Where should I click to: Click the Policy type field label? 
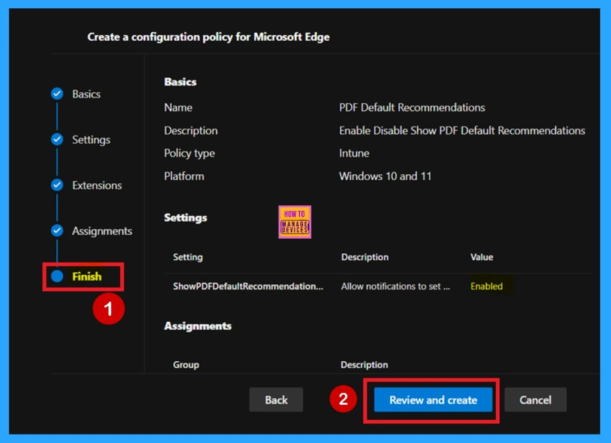click(x=189, y=153)
